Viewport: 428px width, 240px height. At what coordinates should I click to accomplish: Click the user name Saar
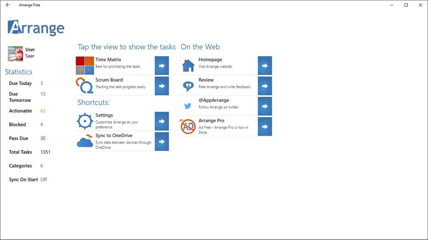30,56
